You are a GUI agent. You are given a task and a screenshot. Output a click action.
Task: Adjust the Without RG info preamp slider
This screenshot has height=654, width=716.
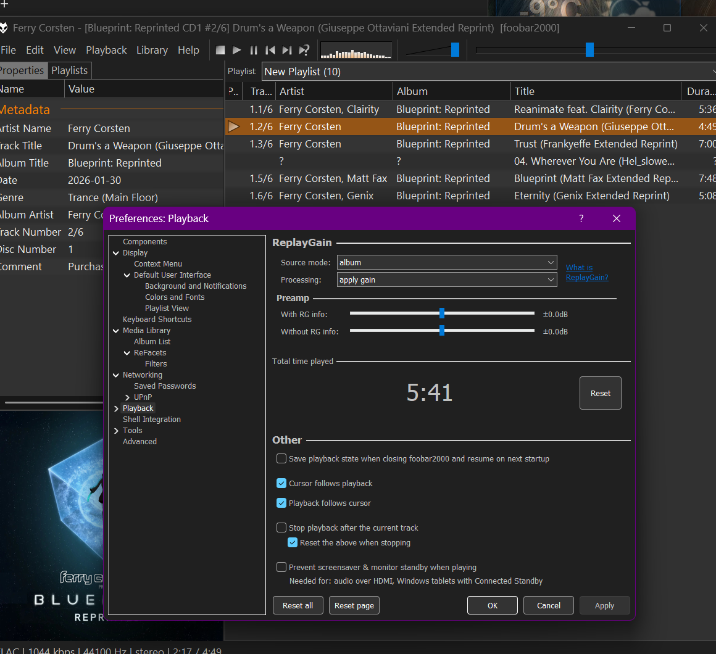(x=442, y=331)
